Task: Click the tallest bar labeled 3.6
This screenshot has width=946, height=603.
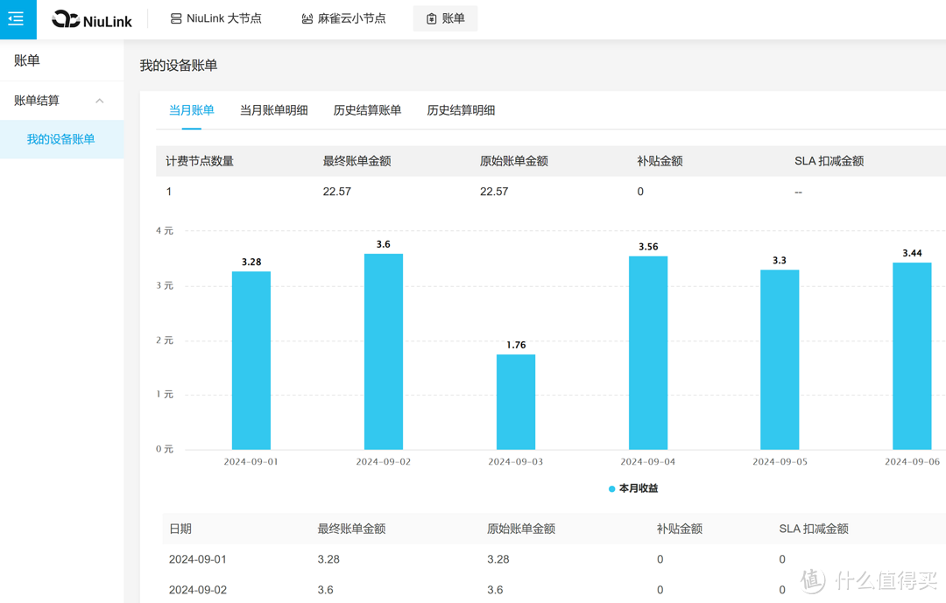Action: coord(383,350)
